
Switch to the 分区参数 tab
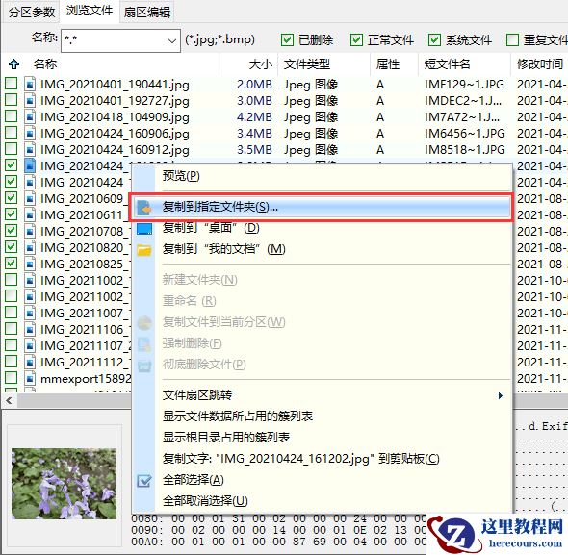click(32, 12)
